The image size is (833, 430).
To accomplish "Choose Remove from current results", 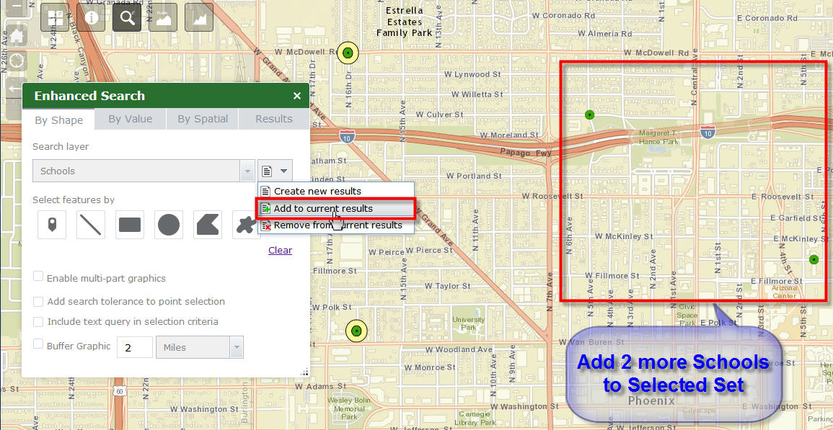I will coord(336,225).
